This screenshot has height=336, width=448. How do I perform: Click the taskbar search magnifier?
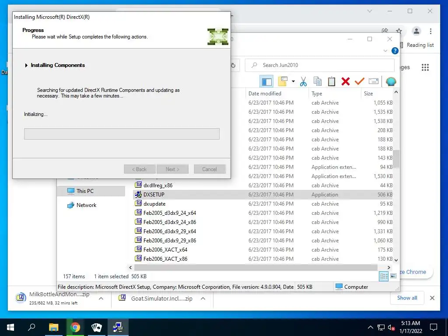(32, 327)
